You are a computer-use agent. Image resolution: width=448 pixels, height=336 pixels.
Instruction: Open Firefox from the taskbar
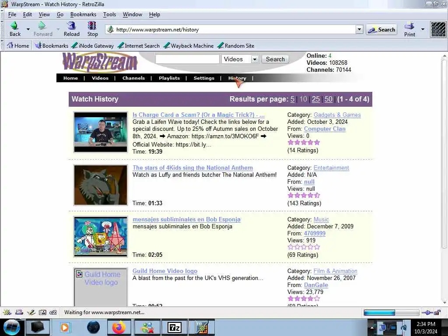pos(119,327)
